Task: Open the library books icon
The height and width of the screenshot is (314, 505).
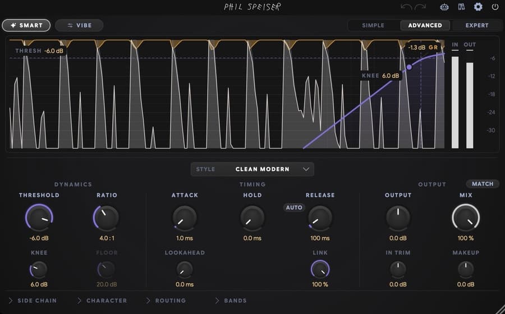Action: pos(461,7)
